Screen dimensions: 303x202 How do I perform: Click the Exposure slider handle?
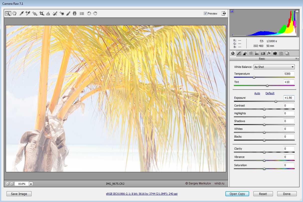(276, 102)
